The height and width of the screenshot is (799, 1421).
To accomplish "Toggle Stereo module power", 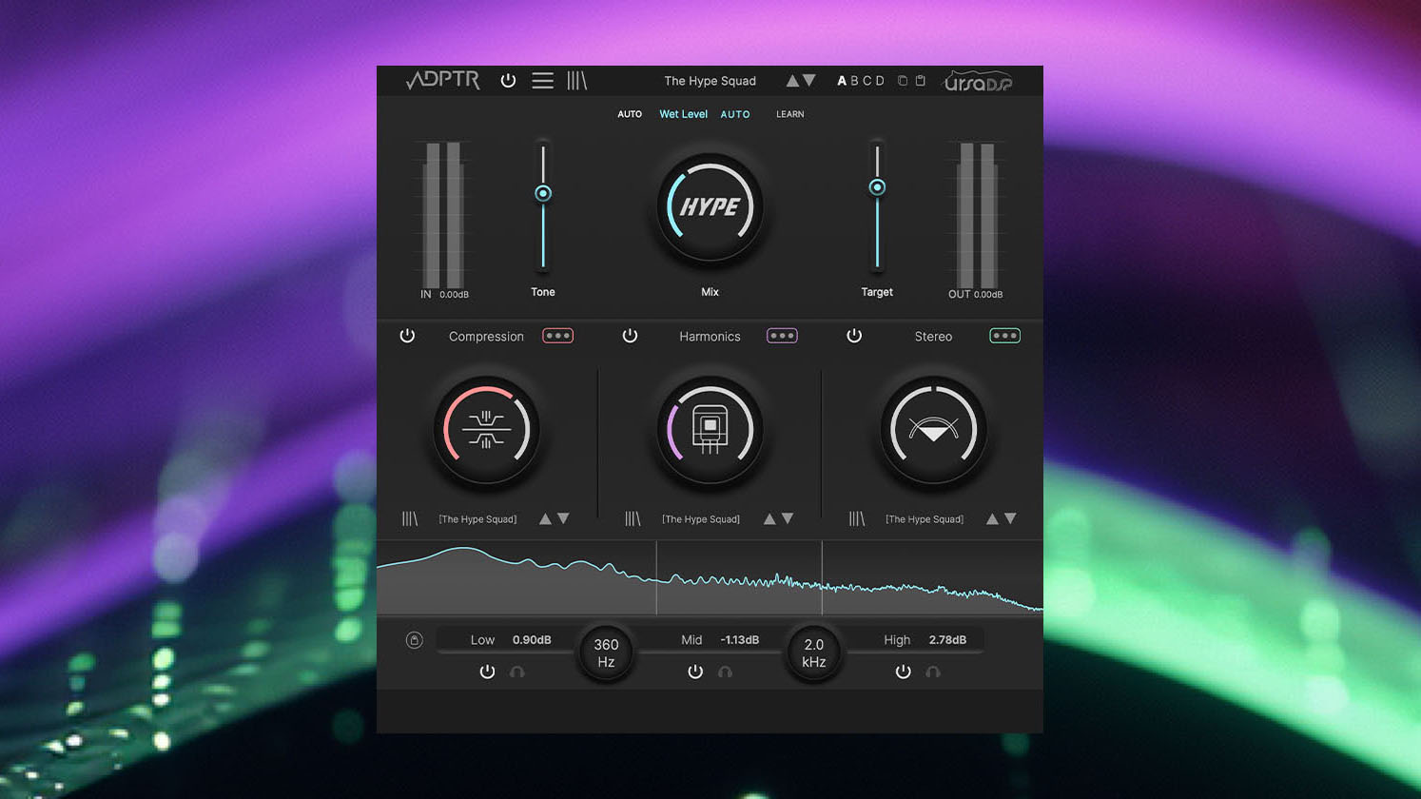I will point(854,336).
